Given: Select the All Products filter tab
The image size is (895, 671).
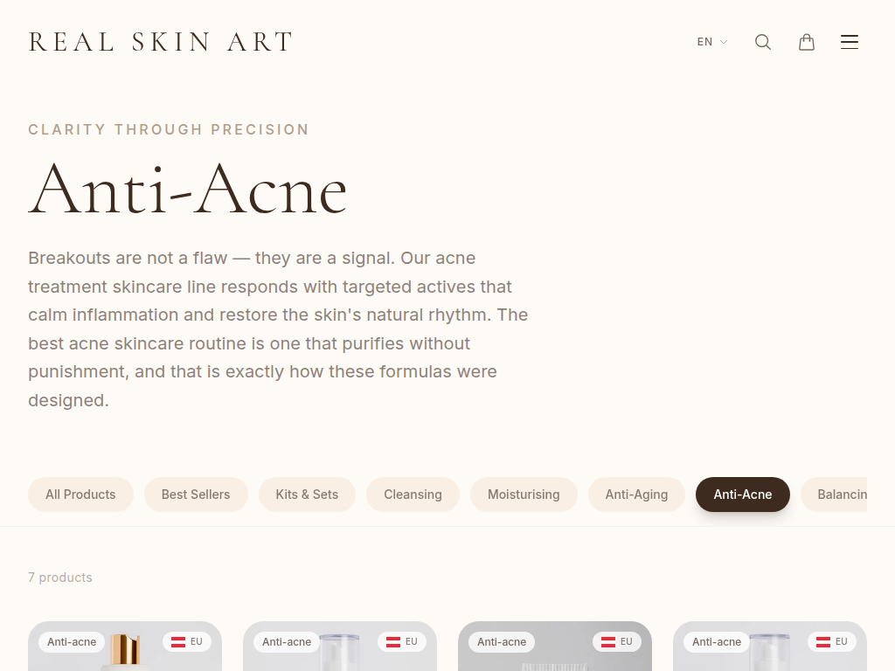Looking at the screenshot, I should click(80, 495).
